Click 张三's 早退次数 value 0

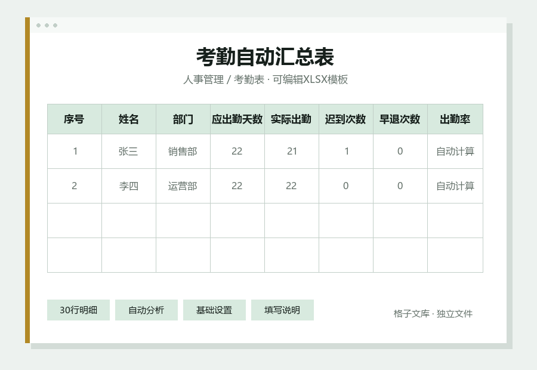400,152
